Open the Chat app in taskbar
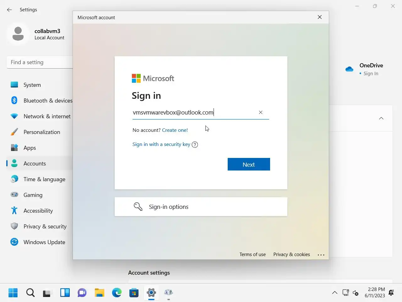Image resolution: width=402 pixels, height=302 pixels. click(82, 293)
